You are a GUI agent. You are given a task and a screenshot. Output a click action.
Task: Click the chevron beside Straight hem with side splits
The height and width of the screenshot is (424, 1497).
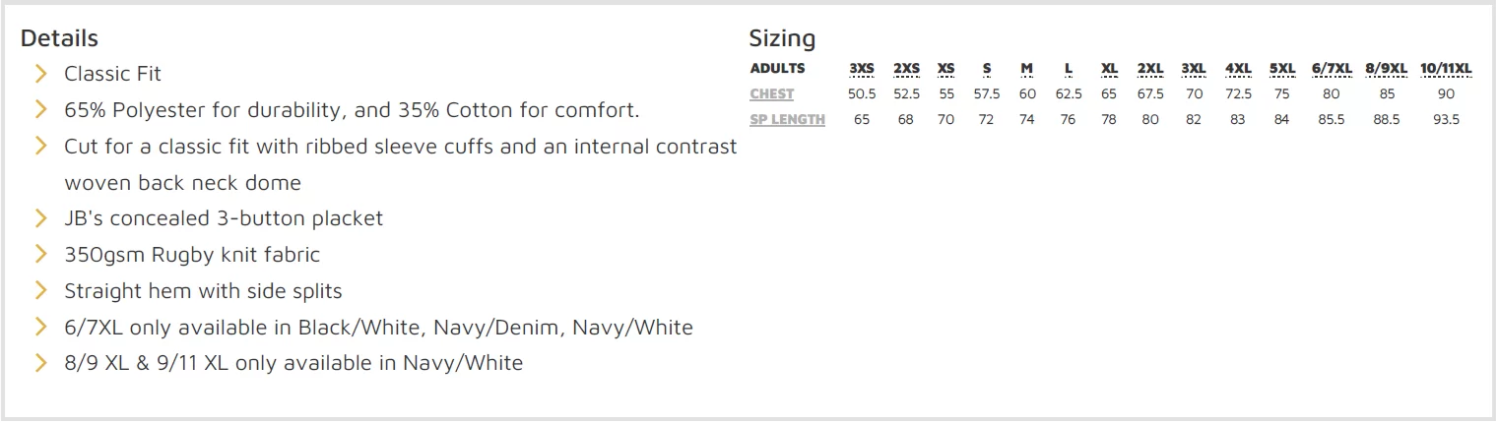(x=41, y=290)
